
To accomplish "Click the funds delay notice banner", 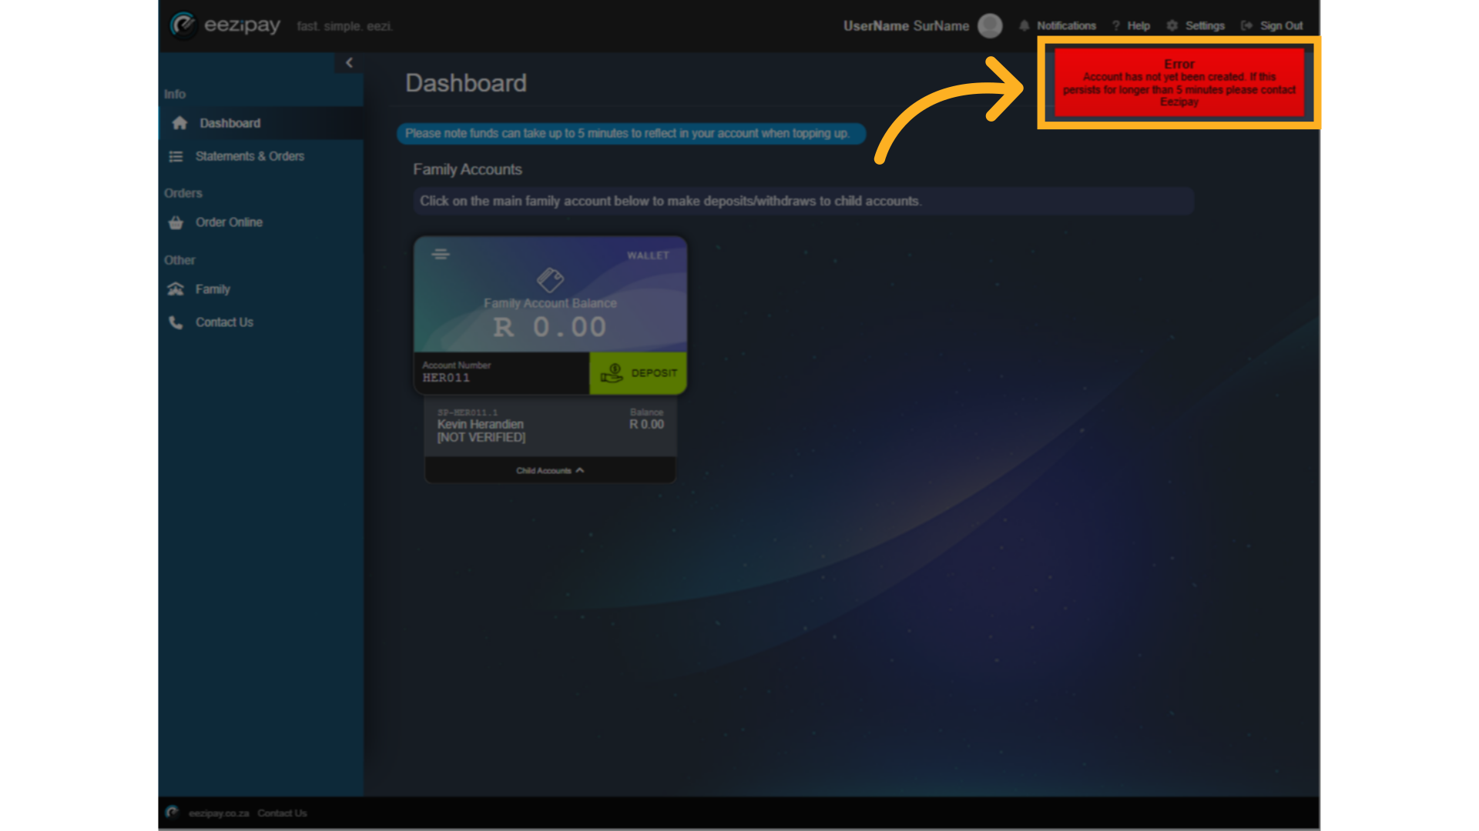I will (631, 133).
